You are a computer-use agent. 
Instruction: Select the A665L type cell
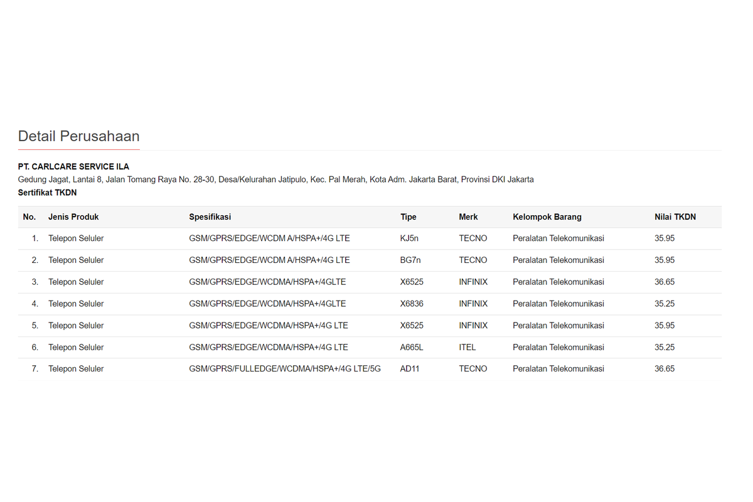pyautogui.click(x=412, y=347)
